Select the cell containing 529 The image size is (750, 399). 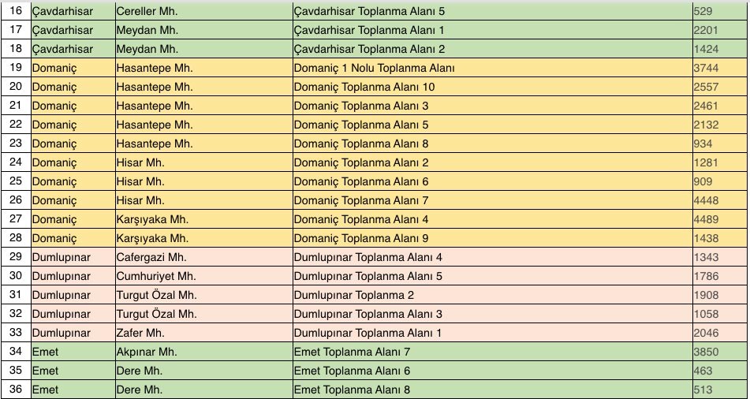click(x=719, y=11)
